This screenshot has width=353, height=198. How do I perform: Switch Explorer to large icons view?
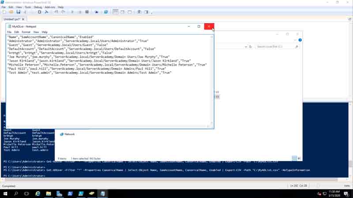[x=300, y=158]
